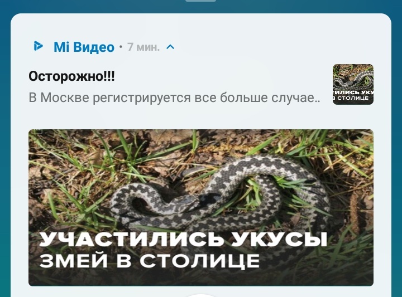The height and width of the screenshot is (297, 402).
Task: Open the large snake preview image
Action: click(201, 208)
